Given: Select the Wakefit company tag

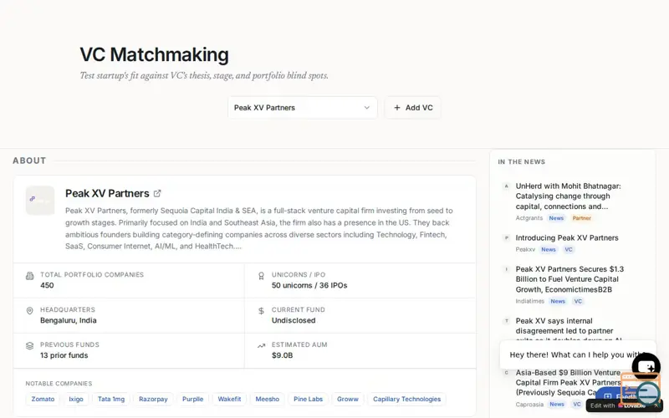Looking at the screenshot, I should pyautogui.click(x=229, y=400).
